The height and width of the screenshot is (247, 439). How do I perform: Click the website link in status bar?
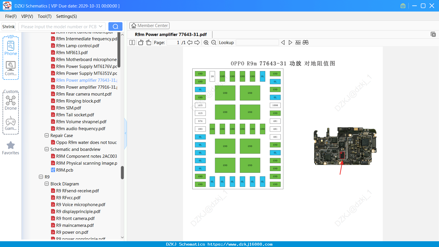click(x=240, y=244)
